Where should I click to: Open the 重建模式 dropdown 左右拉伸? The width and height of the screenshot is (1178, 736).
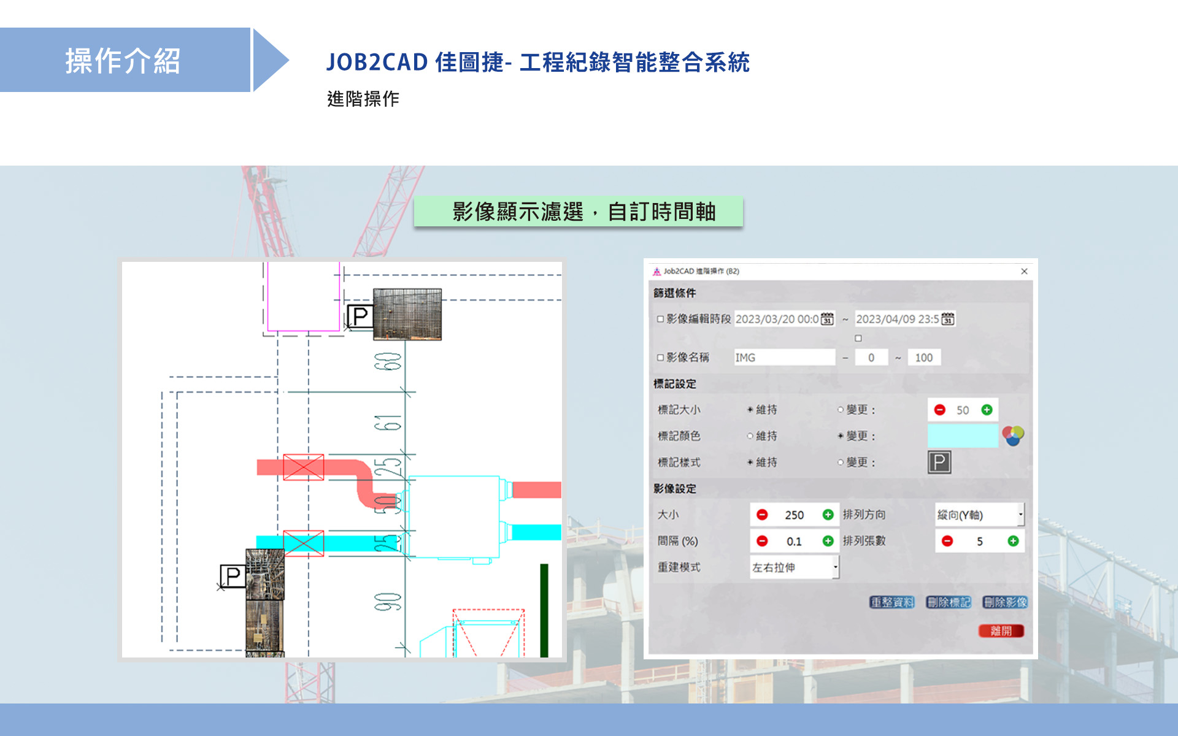pyautogui.click(x=794, y=567)
